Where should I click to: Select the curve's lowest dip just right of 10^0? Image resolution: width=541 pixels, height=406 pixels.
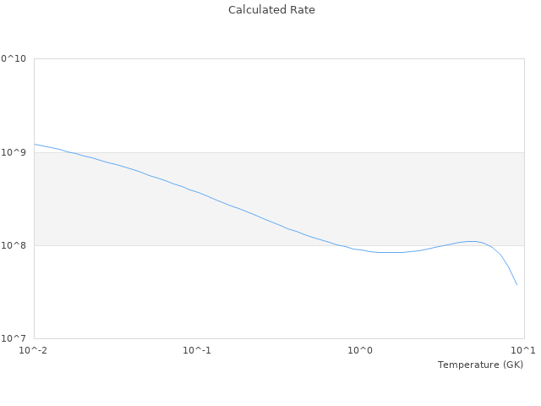[391, 252]
